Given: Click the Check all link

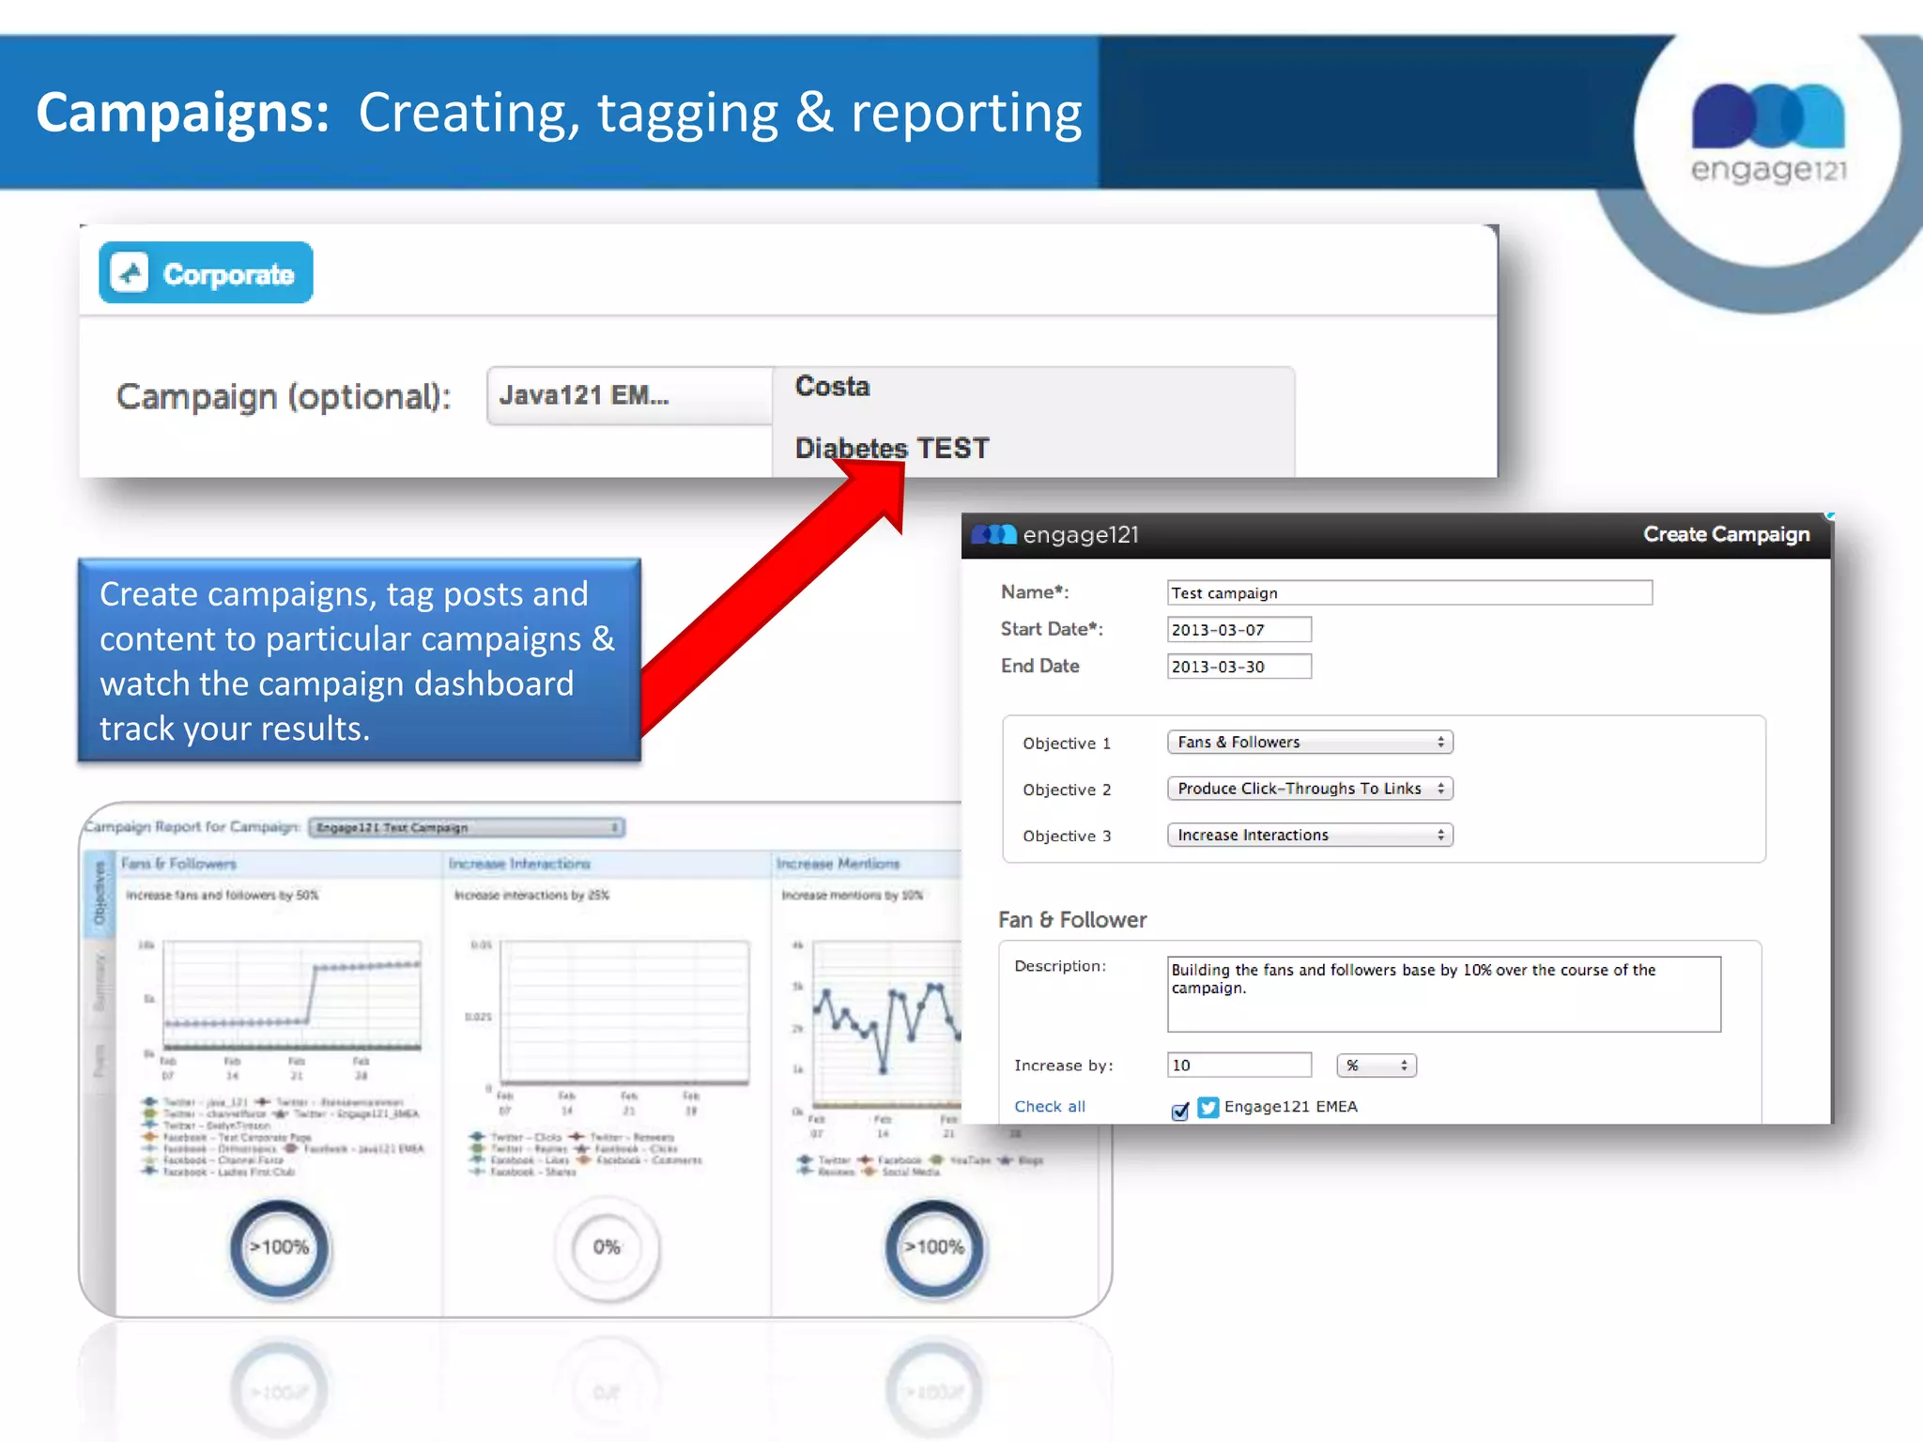Looking at the screenshot, I should [x=1050, y=1107].
